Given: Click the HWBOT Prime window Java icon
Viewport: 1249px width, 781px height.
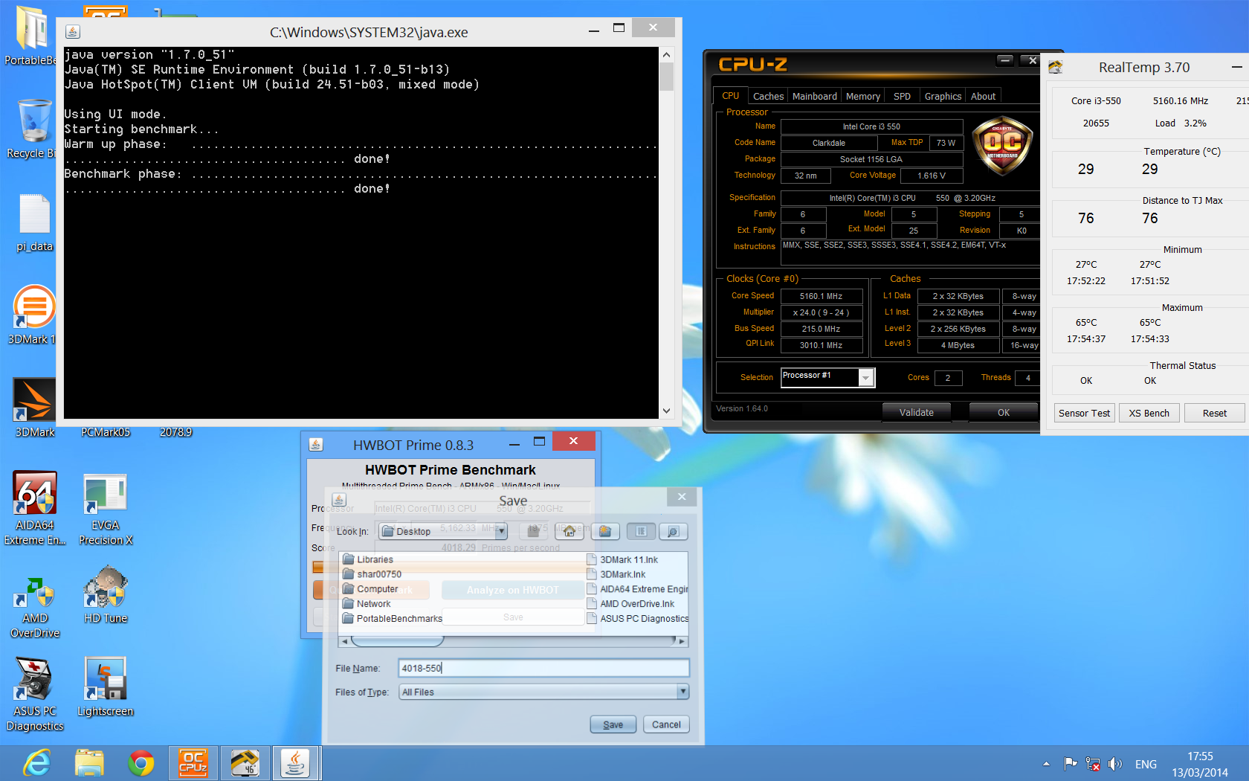Looking at the screenshot, I should tap(316, 444).
